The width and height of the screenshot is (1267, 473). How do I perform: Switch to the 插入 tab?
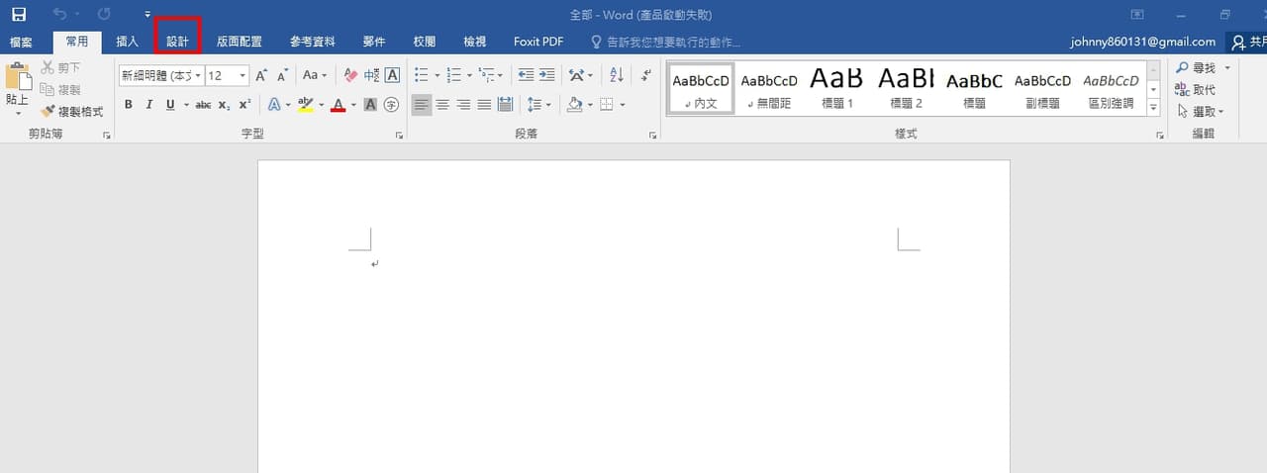(127, 42)
